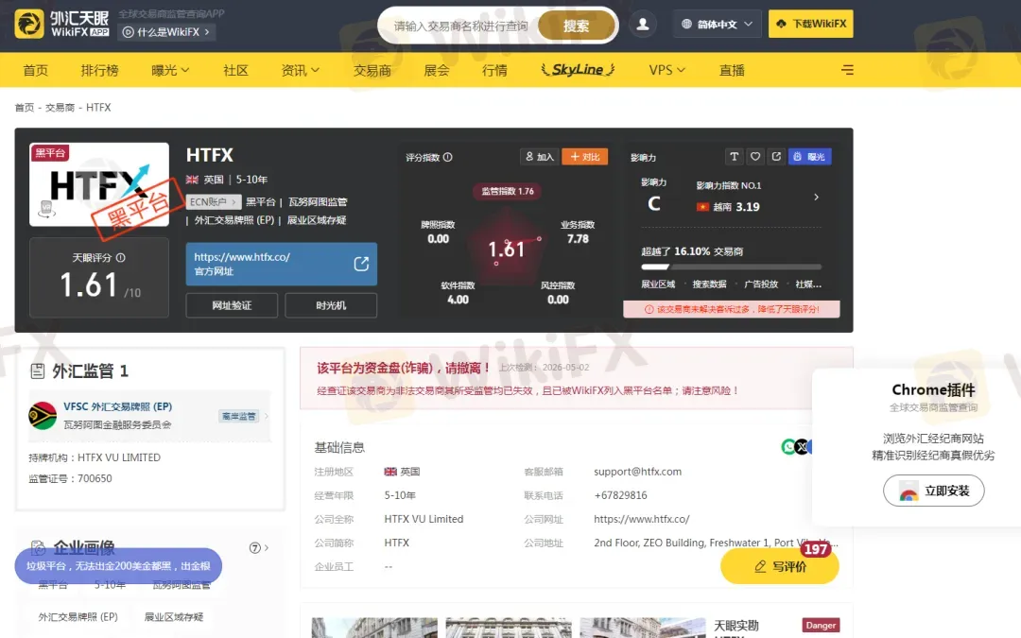
Task: Click the heart favorite icon
Action: click(755, 156)
